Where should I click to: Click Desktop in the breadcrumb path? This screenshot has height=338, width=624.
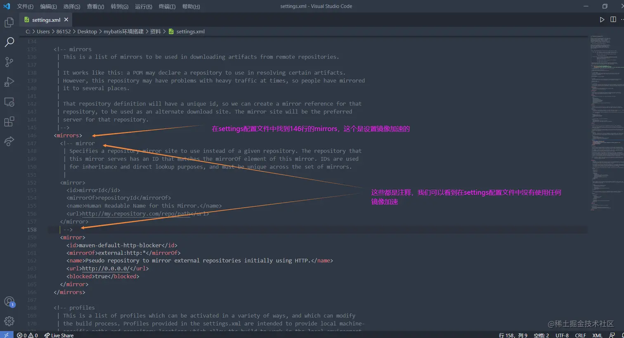coord(87,31)
